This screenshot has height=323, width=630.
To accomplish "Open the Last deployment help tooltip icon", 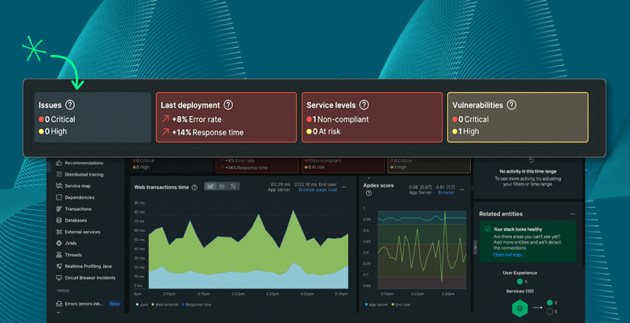I will pos(228,105).
